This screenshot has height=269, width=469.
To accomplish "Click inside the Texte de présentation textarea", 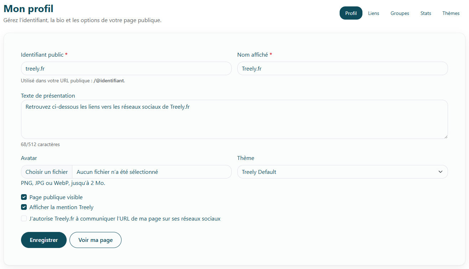I will point(234,119).
